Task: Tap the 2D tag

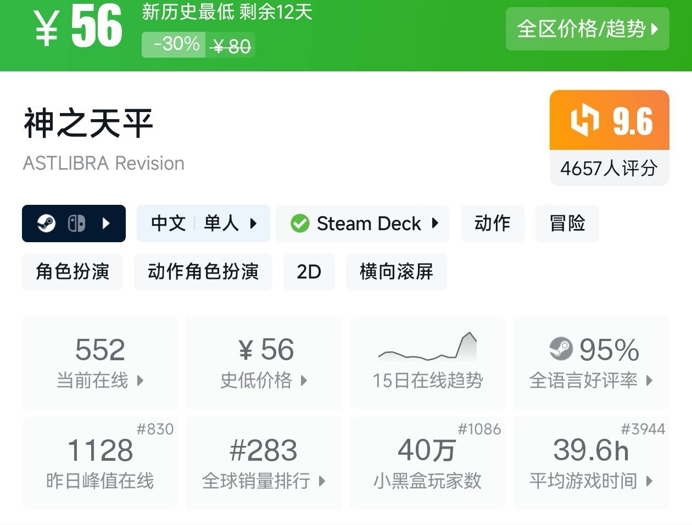Action: [x=309, y=272]
